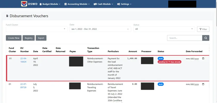The height and width of the screenshot is (103, 217).
Task: Click the April 19, 2022 date cell
Action: point(35,62)
